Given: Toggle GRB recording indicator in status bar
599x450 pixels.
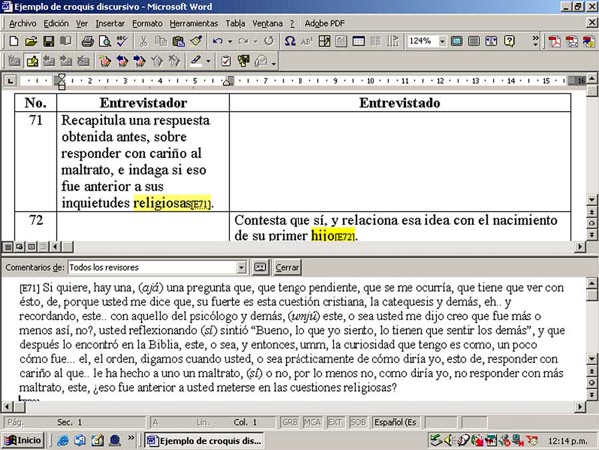Looking at the screenshot, I should coord(290,423).
